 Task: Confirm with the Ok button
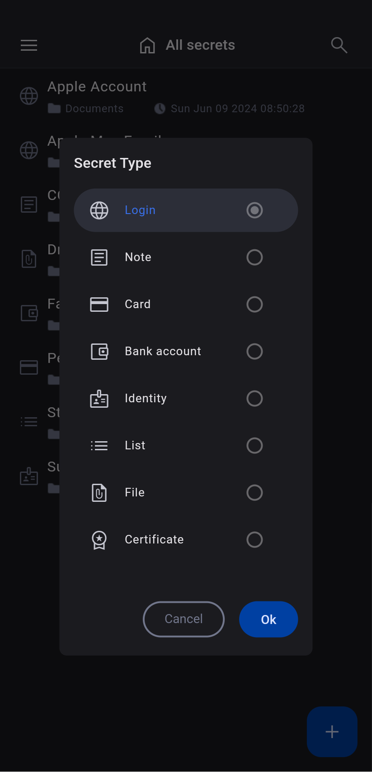[x=268, y=620]
